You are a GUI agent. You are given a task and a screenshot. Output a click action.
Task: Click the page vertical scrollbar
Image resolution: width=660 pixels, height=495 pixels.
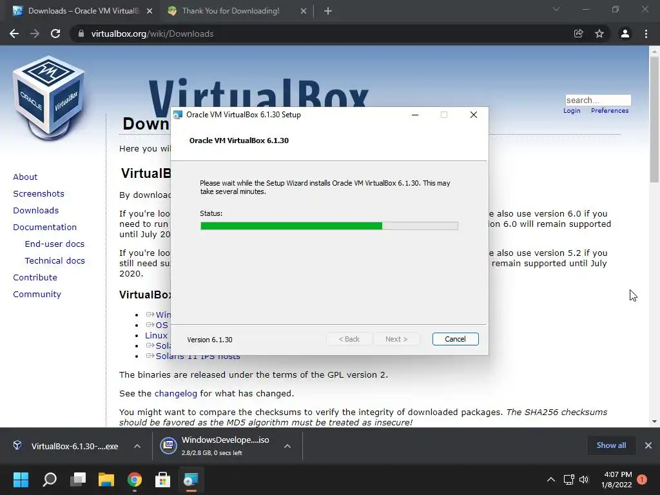click(x=654, y=119)
